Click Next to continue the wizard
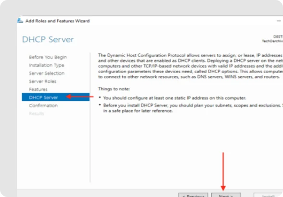This screenshot has width=283, height=197. (x=226, y=195)
